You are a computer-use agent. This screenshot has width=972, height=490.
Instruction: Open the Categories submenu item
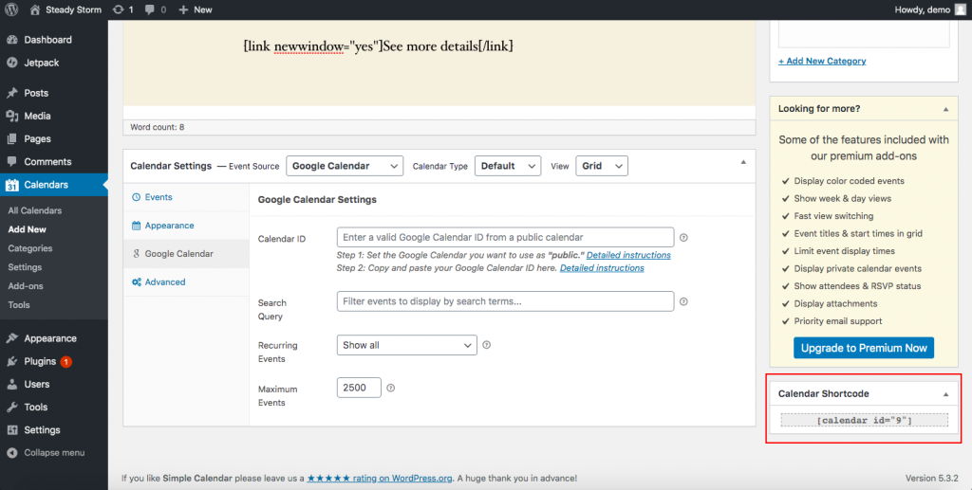[30, 248]
